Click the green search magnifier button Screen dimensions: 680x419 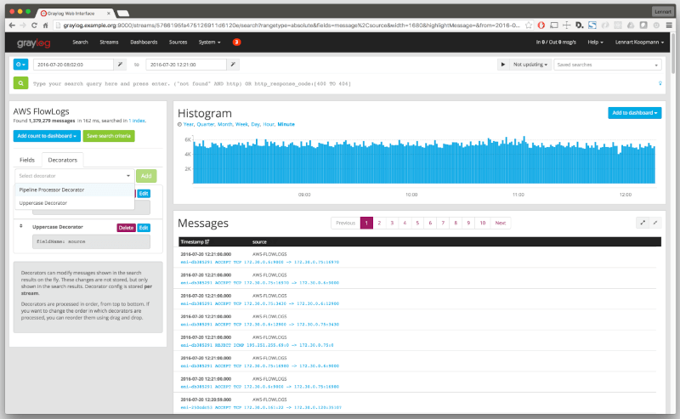(x=20, y=82)
